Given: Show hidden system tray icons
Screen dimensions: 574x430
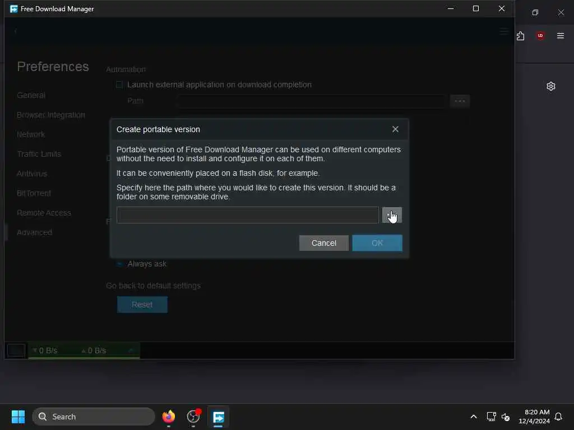Looking at the screenshot, I should coord(473,417).
